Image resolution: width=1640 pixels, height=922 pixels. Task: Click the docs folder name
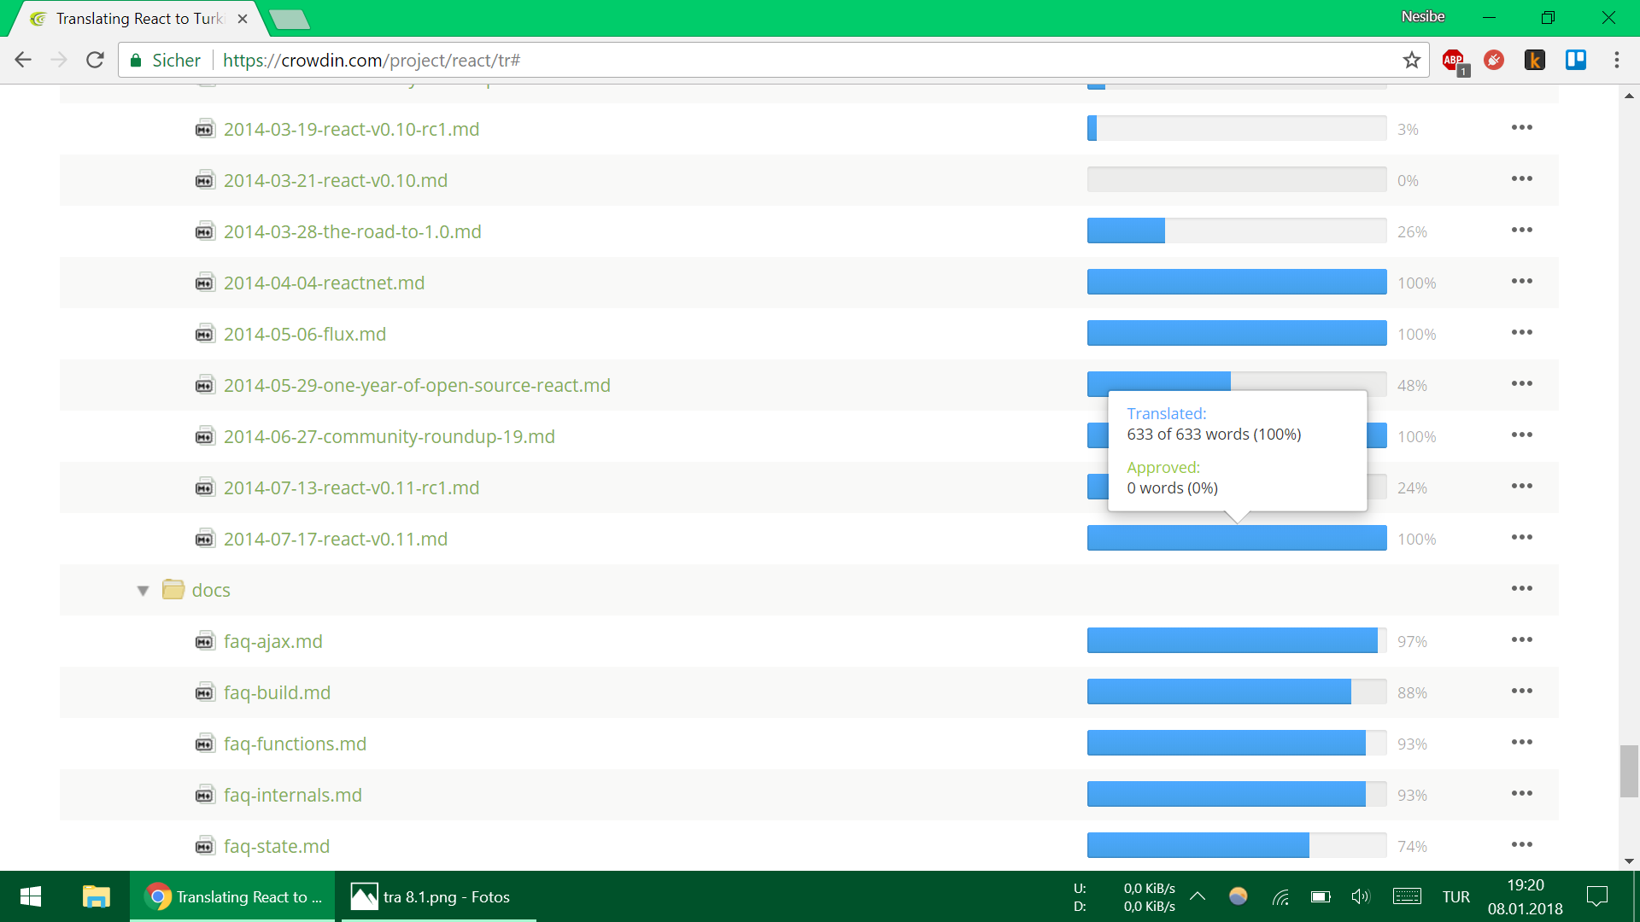click(x=211, y=590)
